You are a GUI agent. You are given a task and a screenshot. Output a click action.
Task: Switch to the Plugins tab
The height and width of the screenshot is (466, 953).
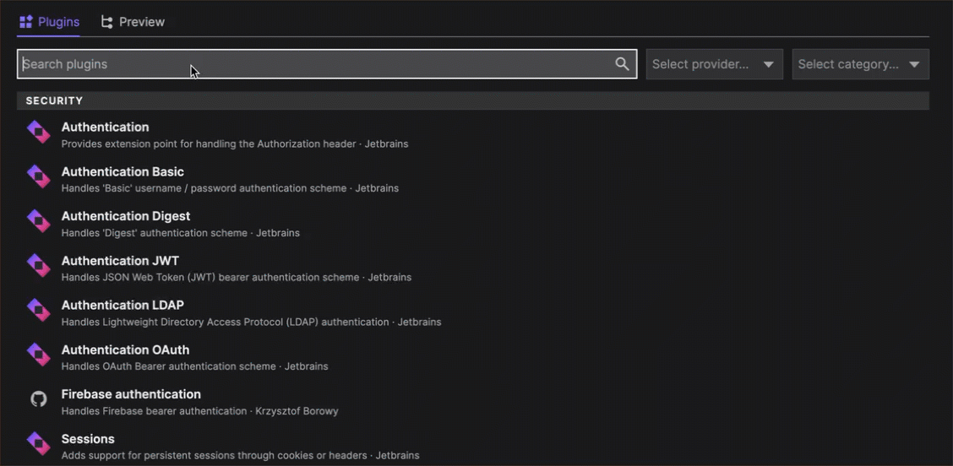pos(49,22)
